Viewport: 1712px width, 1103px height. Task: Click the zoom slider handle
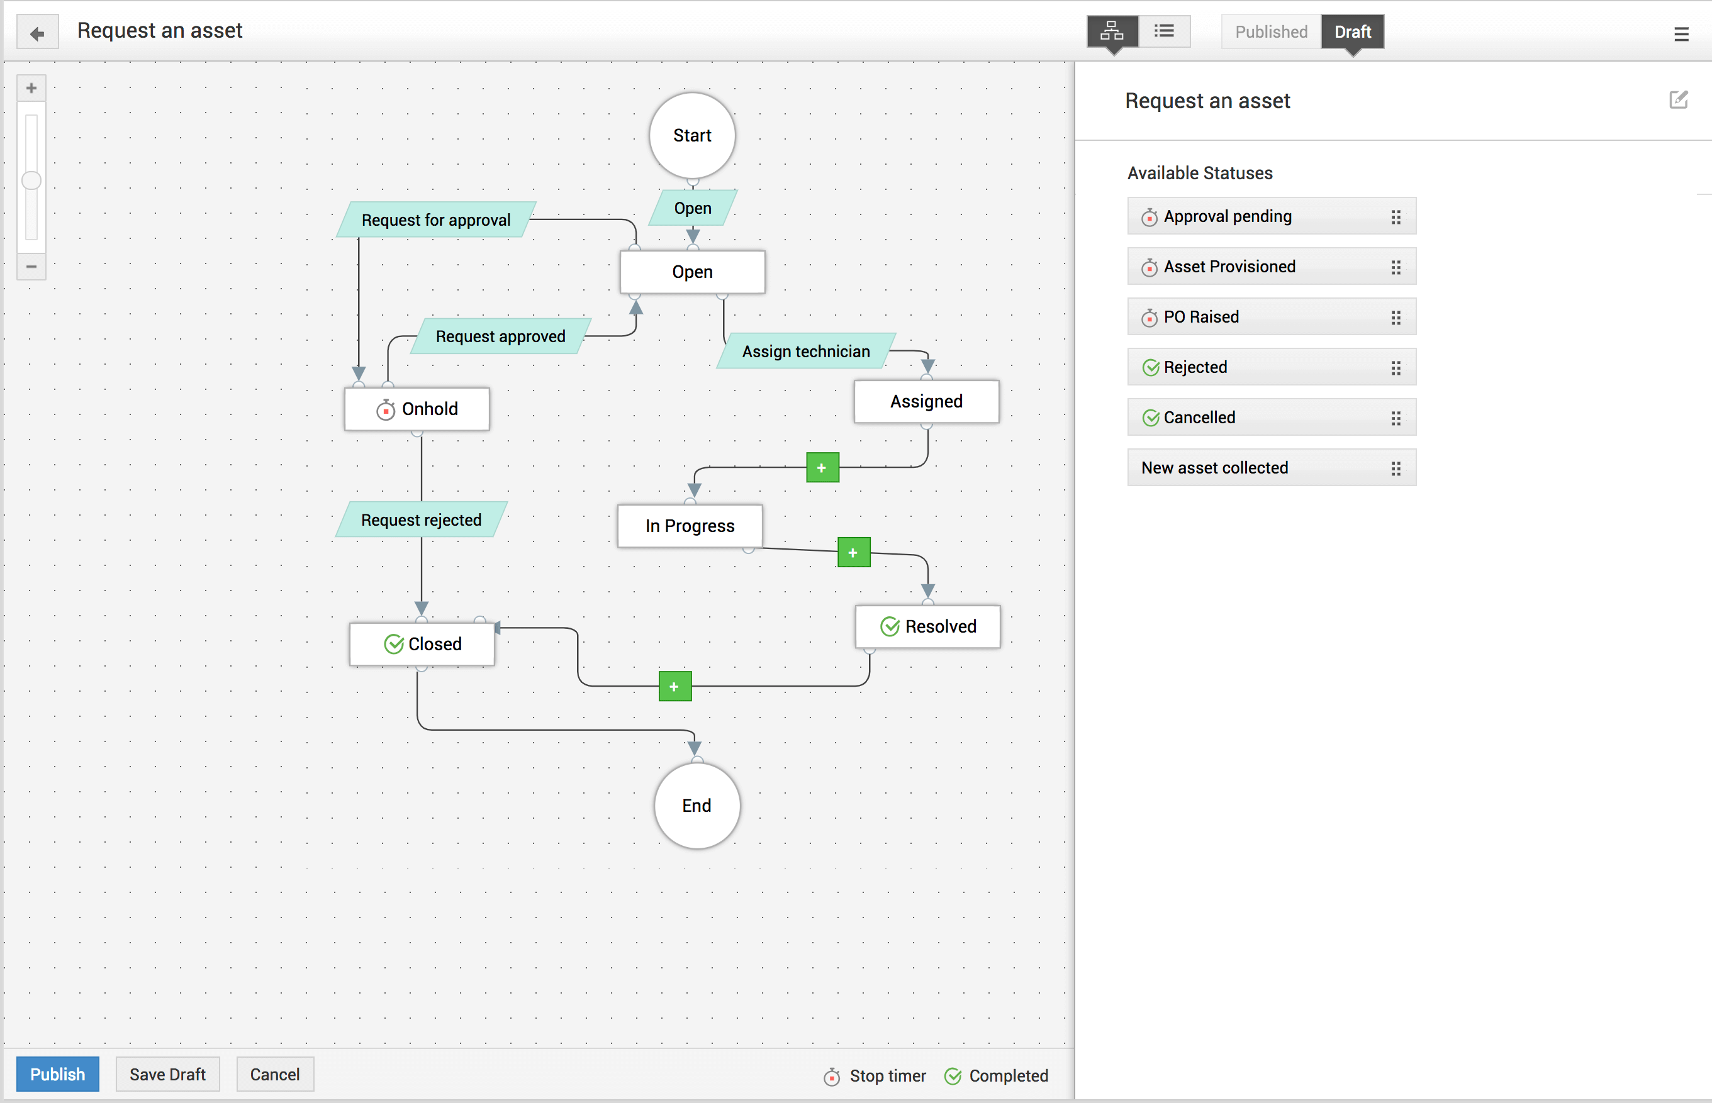[31, 180]
